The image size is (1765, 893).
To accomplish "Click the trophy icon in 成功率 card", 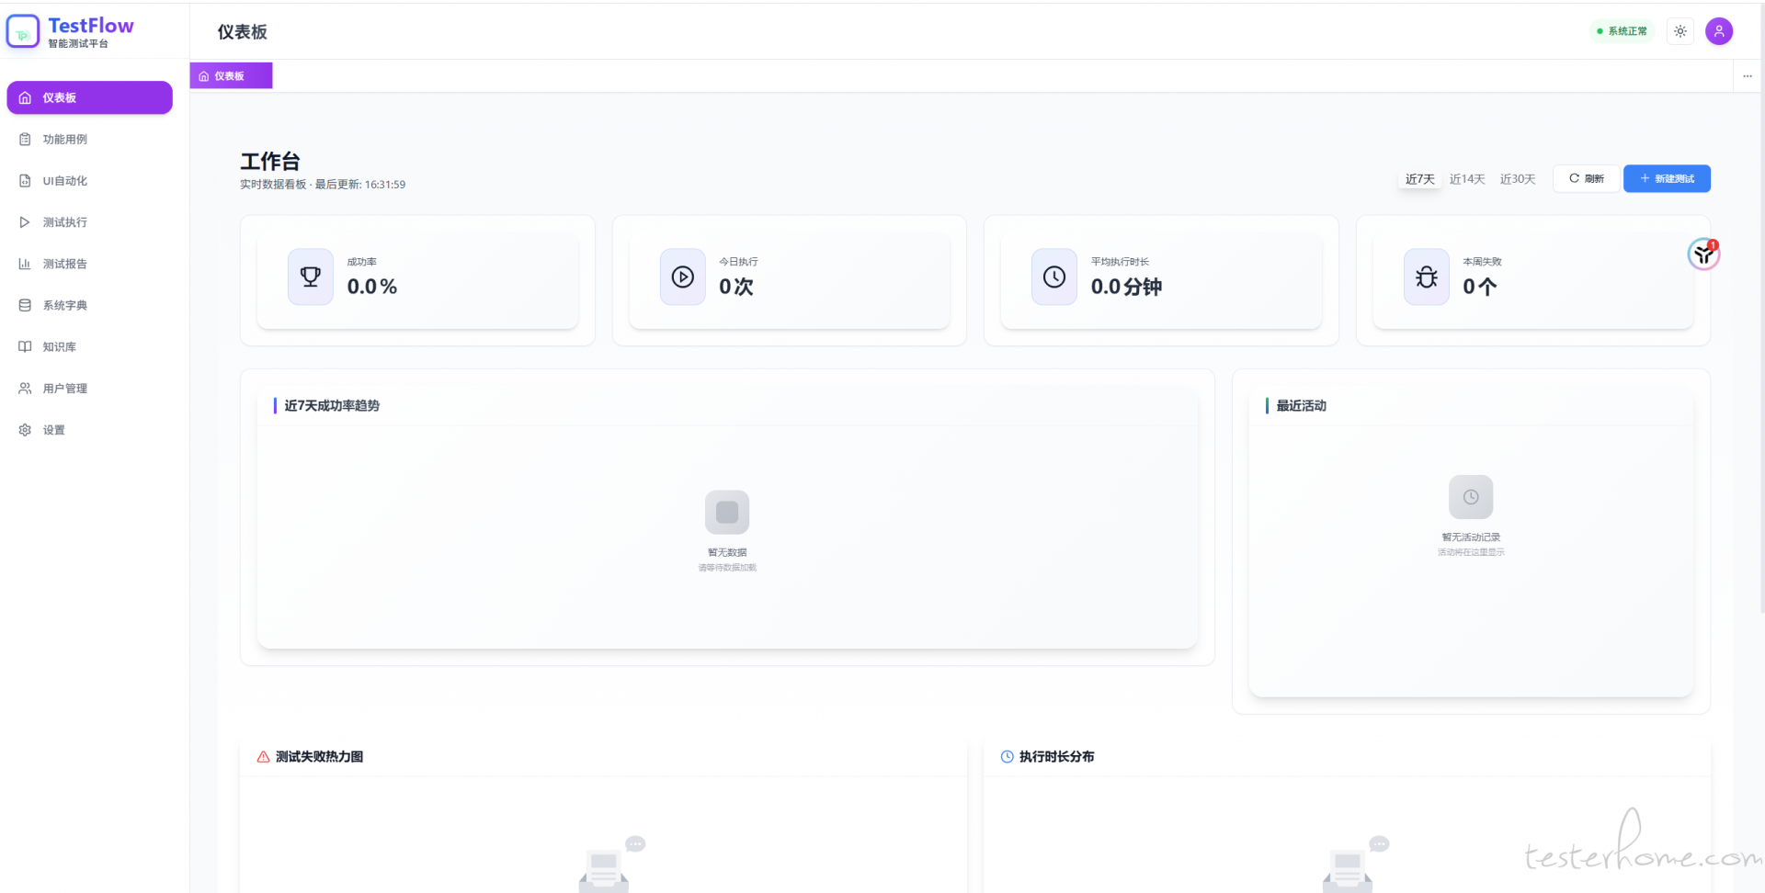I will 311,277.
